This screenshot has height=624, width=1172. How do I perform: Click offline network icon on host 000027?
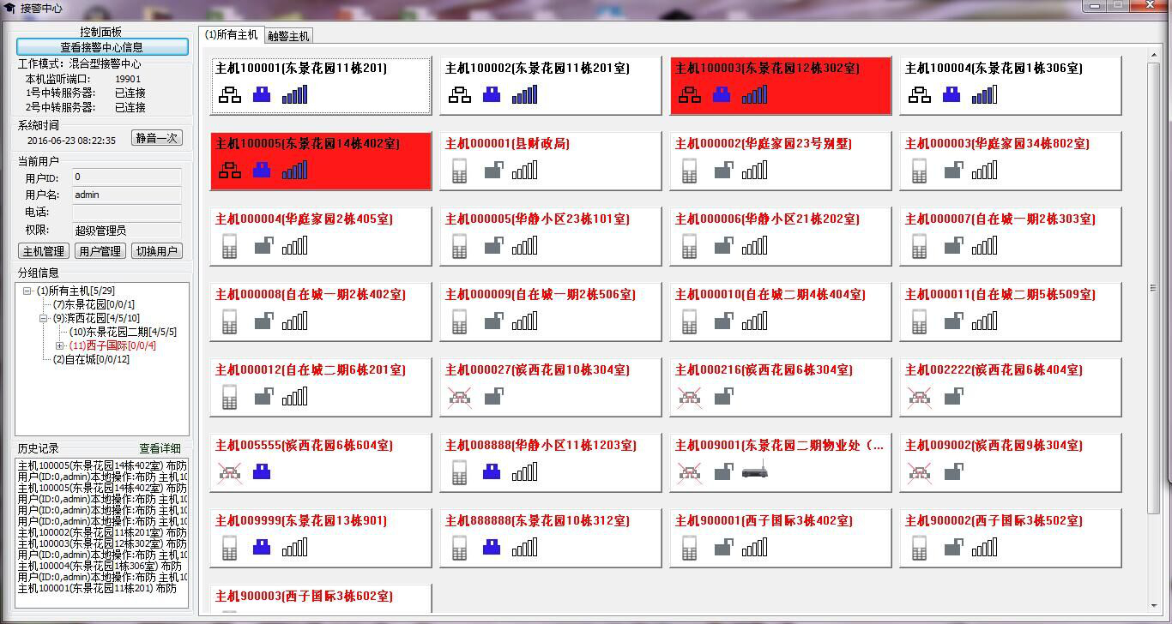[x=460, y=397]
